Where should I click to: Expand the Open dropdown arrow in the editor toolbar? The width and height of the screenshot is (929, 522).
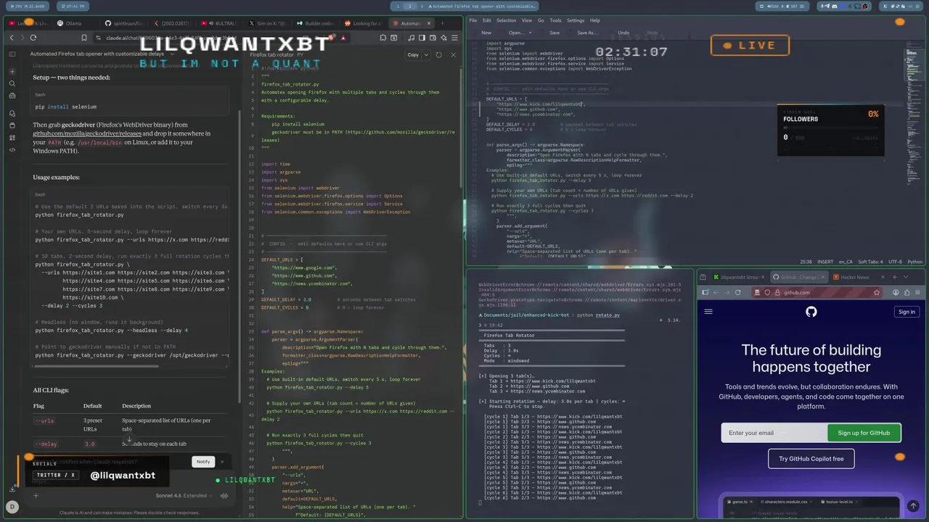click(x=530, y=33)
